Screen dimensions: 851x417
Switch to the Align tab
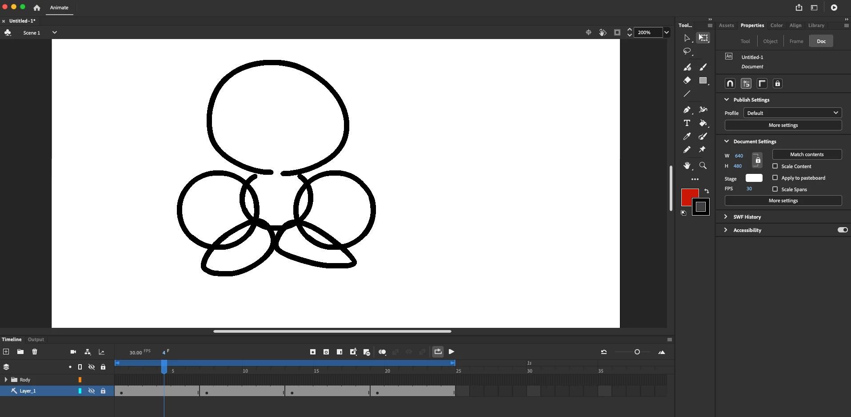pos(795,25)
